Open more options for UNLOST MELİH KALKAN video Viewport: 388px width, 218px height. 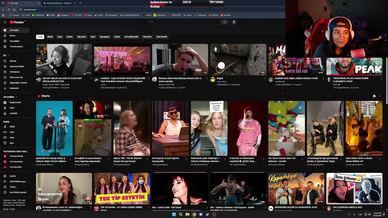pyautogui.click(x=91, y=79)
